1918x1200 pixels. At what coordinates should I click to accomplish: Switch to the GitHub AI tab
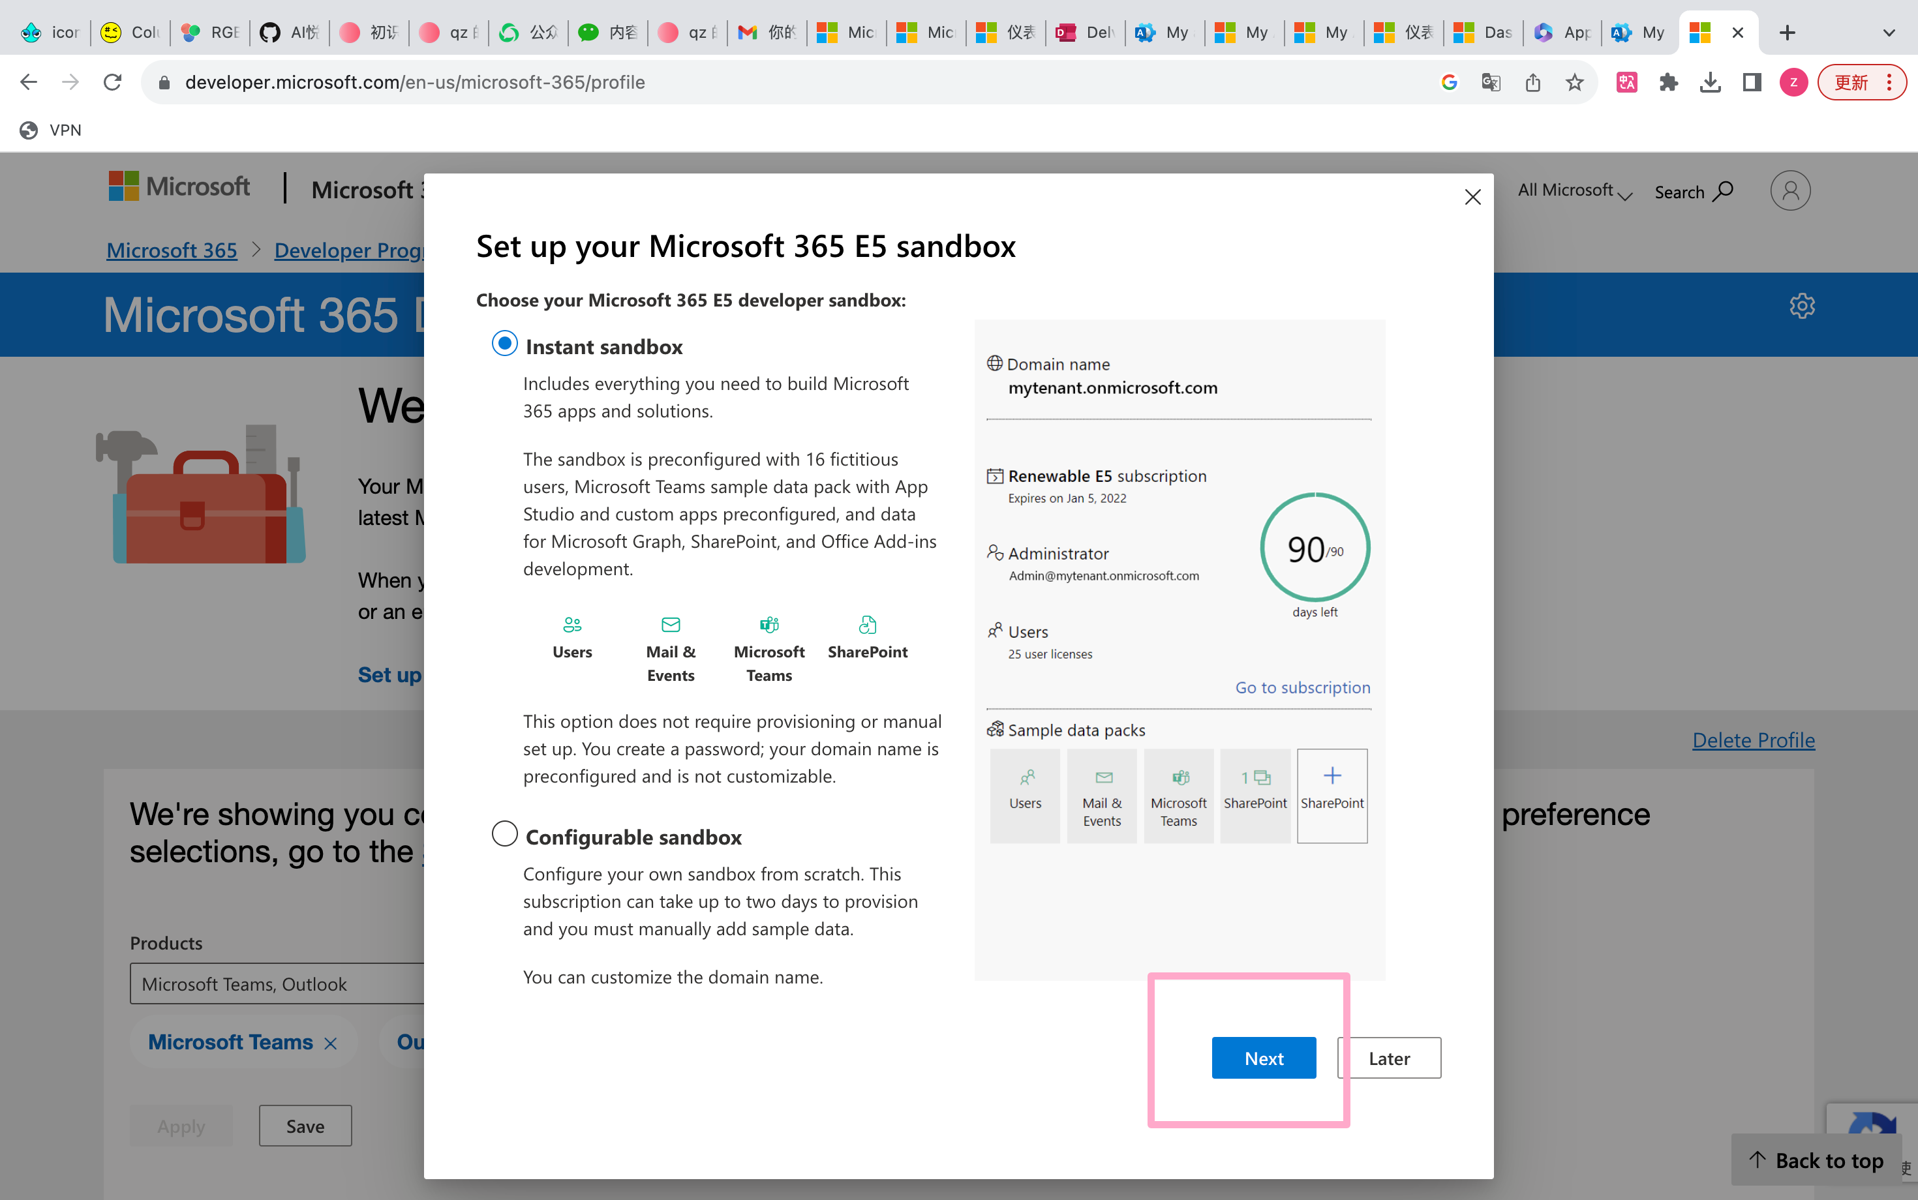(x=289, y=33)
